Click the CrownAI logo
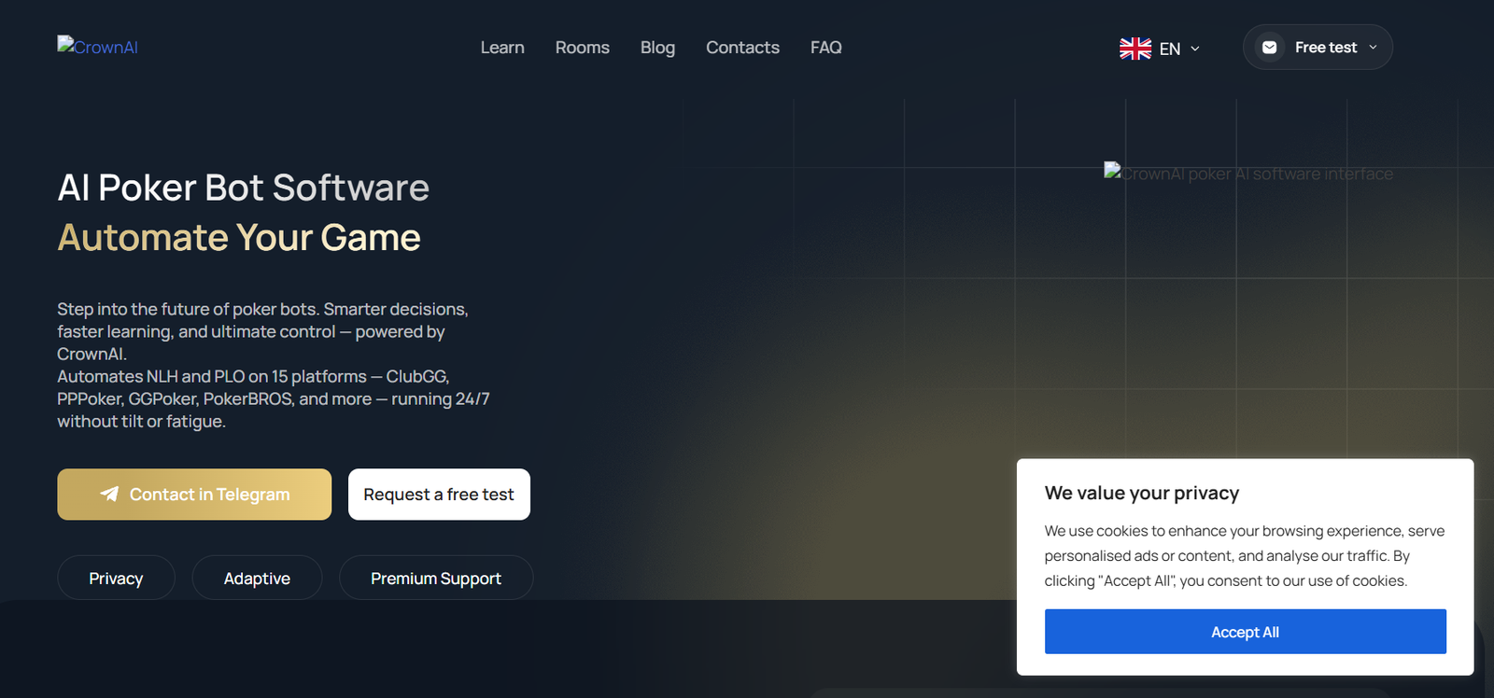Viewport: 1494px width, 698px height. click(97, 47)
